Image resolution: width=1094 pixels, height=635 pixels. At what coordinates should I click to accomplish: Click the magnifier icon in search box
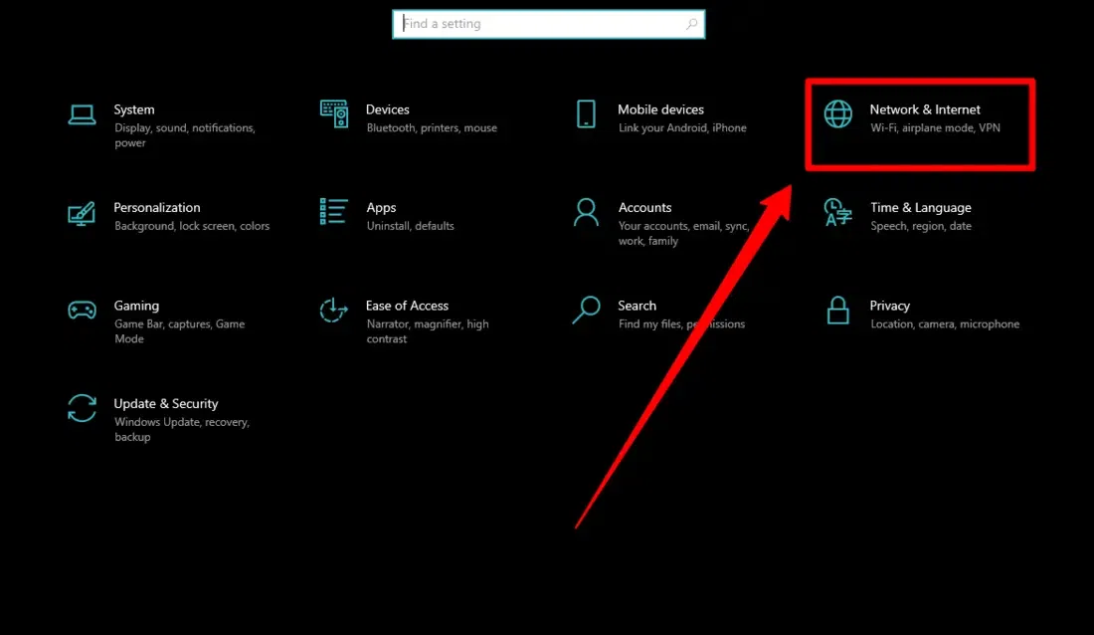coord(691,24)
